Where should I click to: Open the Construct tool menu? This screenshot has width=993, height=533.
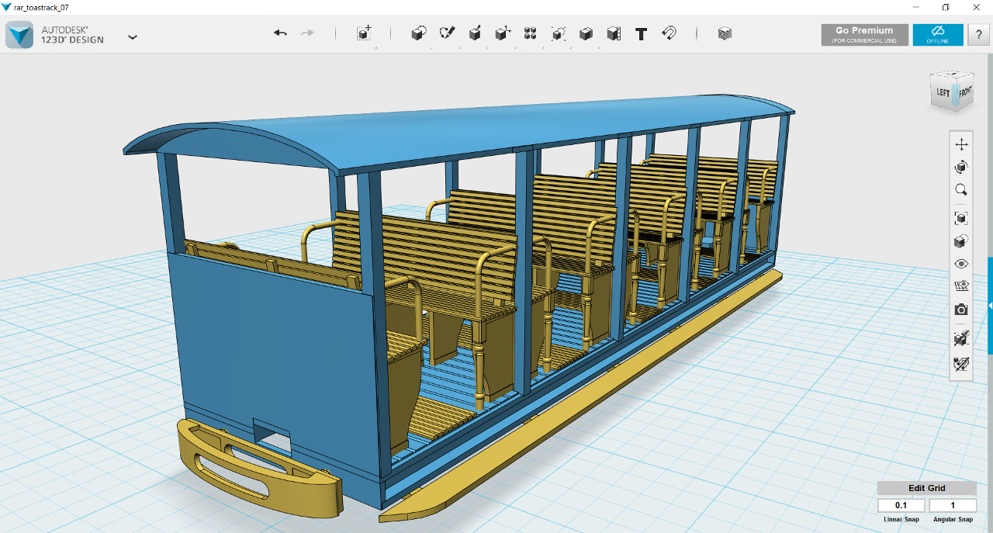pyautogui.click(x=475, y=33)
